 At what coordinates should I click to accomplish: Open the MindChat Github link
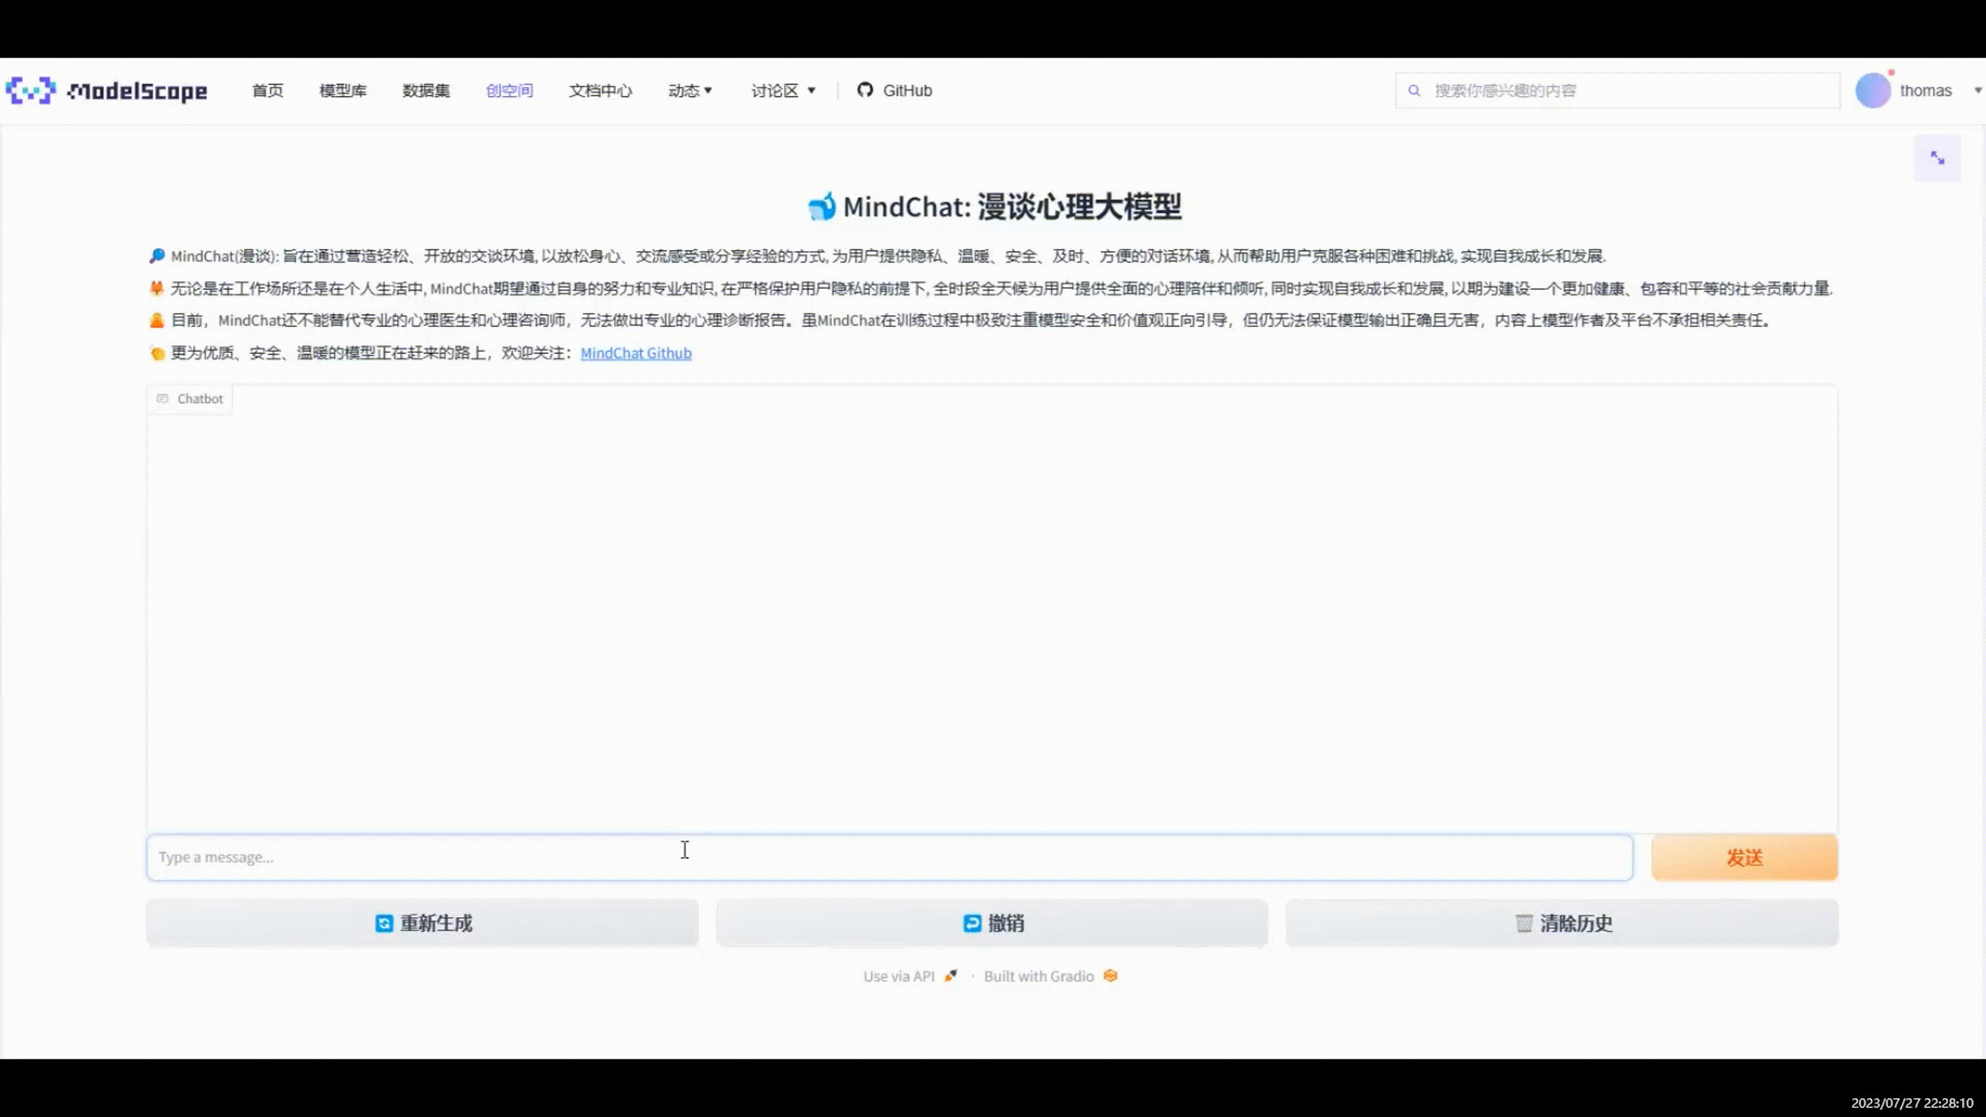pos(635,353)
